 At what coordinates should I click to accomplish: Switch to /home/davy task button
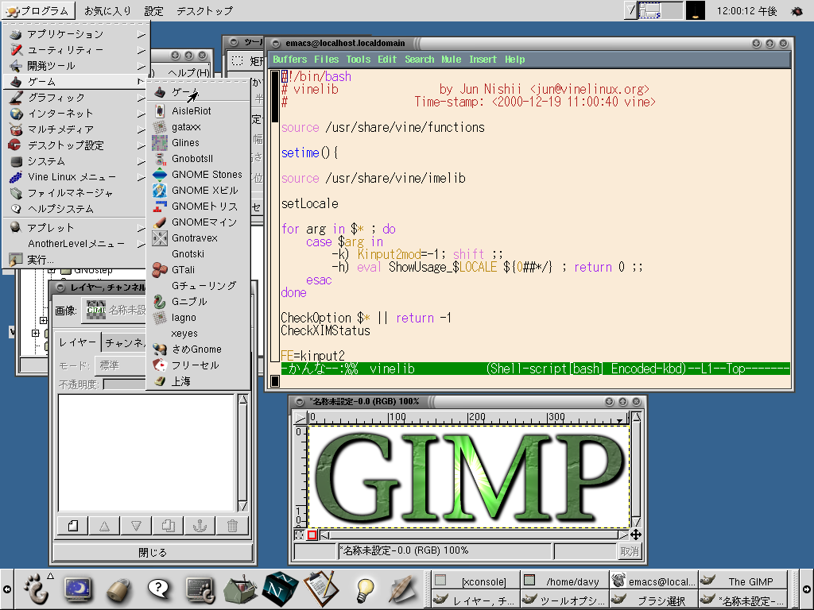(x=564, y=581)
